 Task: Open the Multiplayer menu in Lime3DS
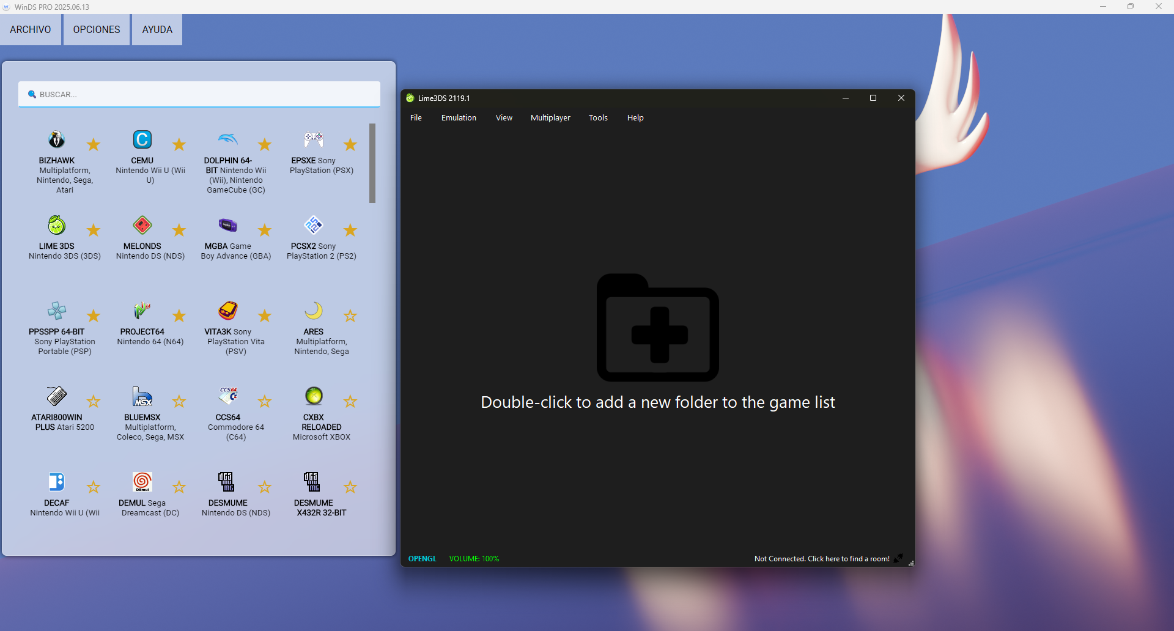(x=550, y=117)
